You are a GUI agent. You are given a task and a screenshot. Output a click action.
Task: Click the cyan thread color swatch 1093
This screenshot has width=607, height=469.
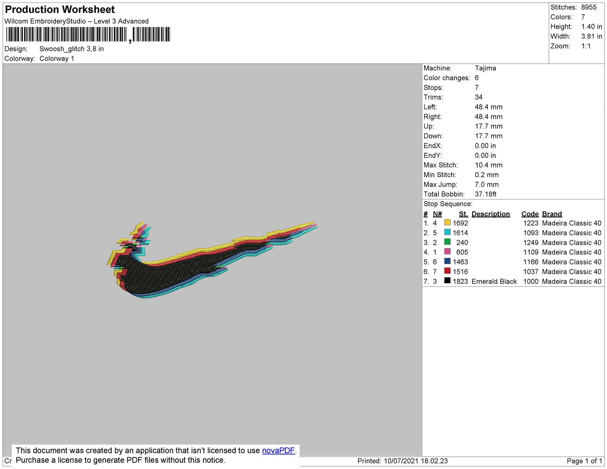[x=447, y=232]
